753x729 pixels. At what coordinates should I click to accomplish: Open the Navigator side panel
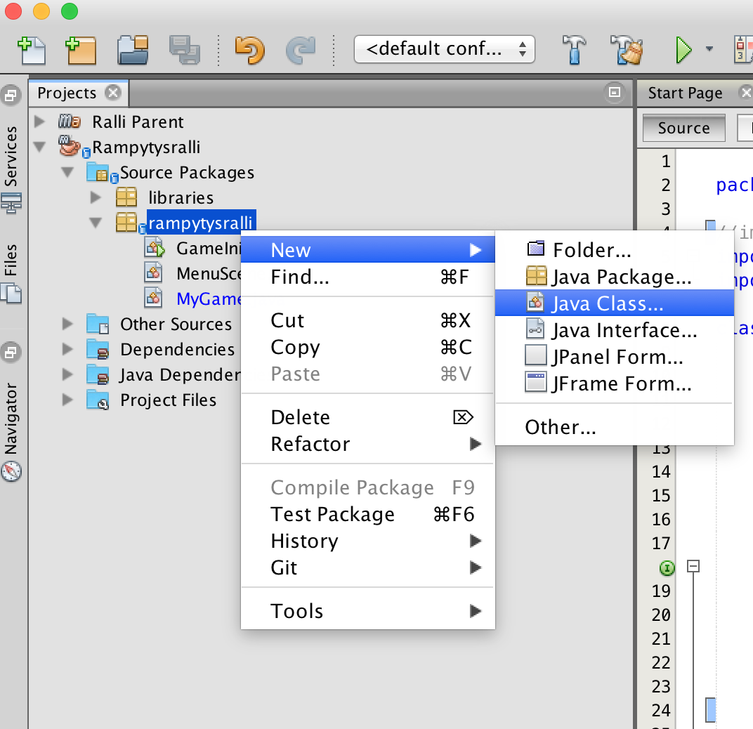click(x=11, y=419)
